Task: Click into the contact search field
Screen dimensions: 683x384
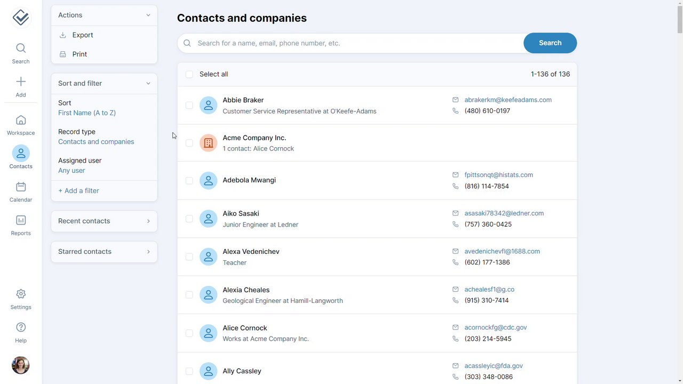Action: coord(352,43)
